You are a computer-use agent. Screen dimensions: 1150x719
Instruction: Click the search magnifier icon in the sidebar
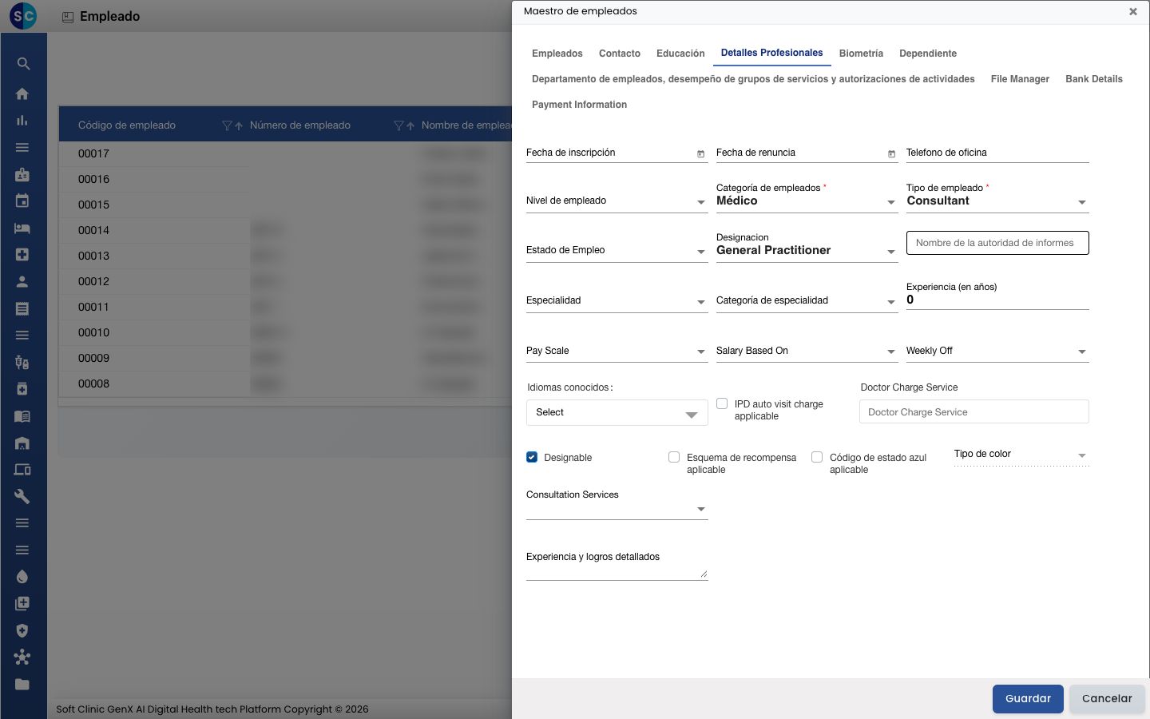(22, 64)
